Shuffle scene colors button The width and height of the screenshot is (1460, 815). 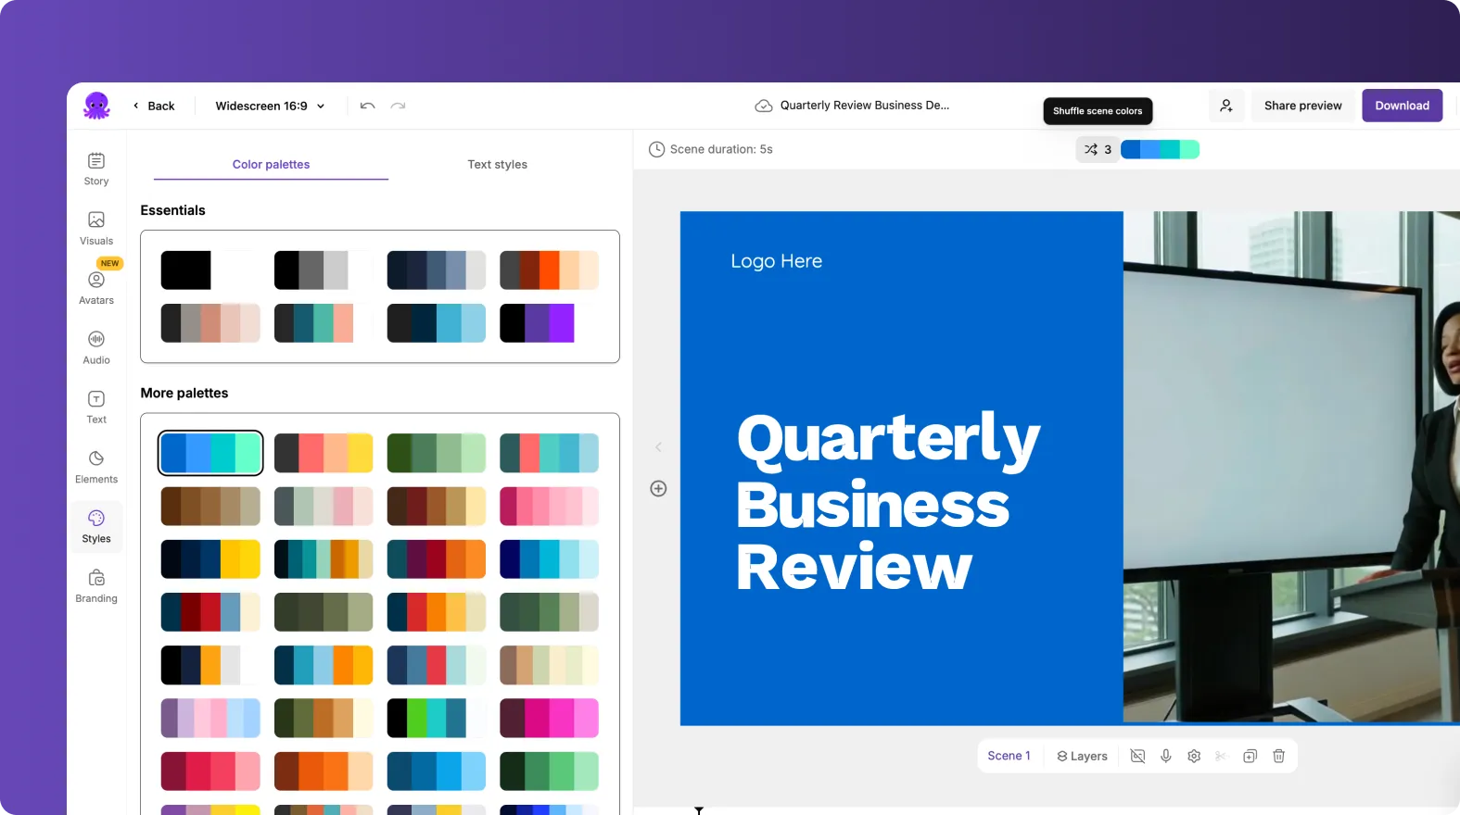[x=1098, y=149]
